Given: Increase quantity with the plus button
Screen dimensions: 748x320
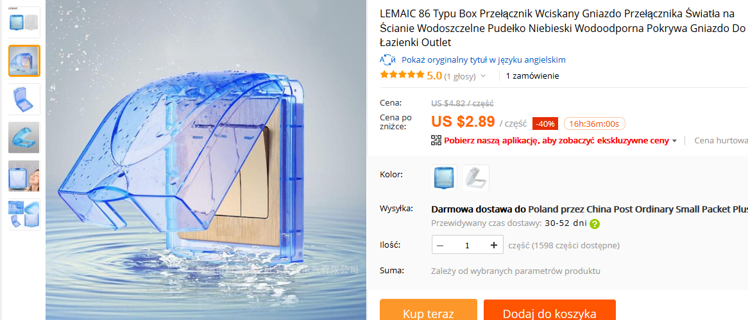Looking at the screenshot, I should (493, 245).
